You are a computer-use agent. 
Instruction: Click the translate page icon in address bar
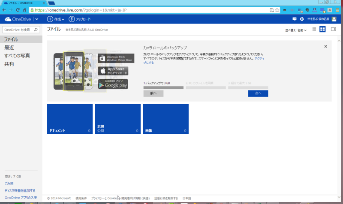click(x=272, y=10)
